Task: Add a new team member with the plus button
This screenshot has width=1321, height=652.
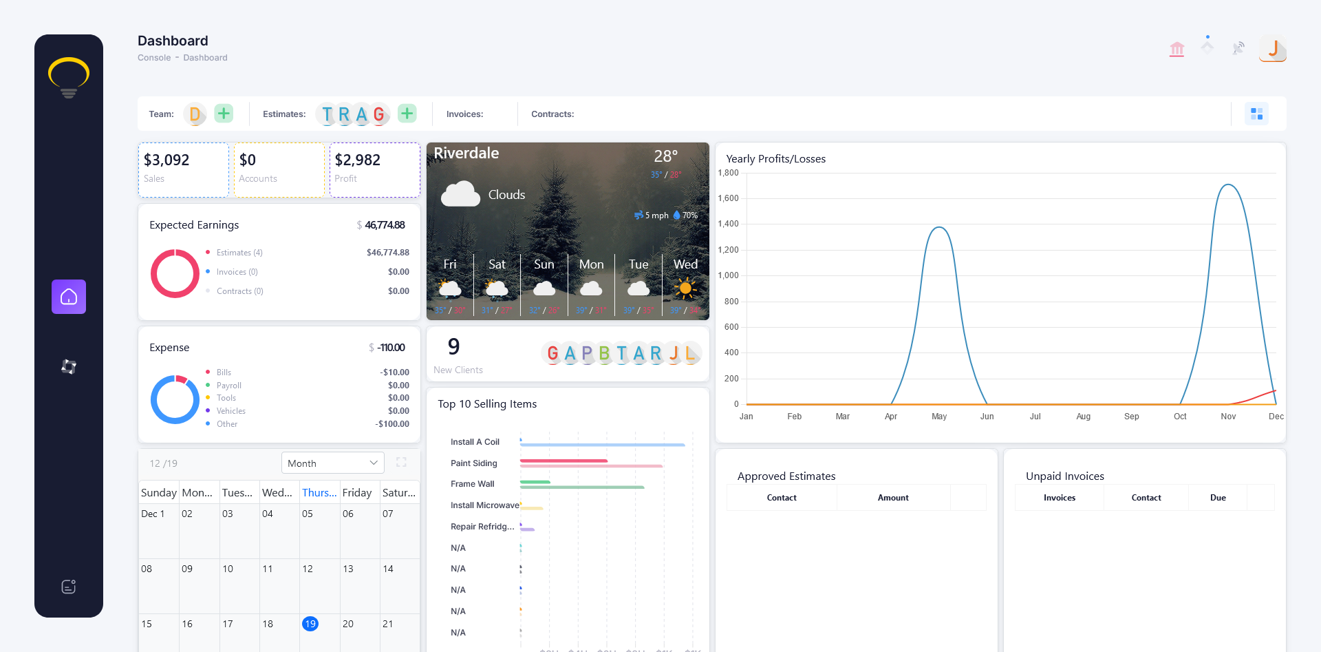Action: coord(223,113)
